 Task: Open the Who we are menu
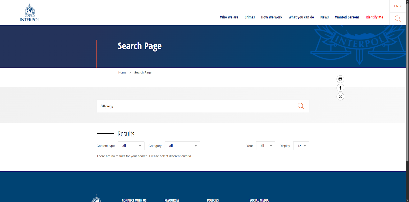click(229, 17)
